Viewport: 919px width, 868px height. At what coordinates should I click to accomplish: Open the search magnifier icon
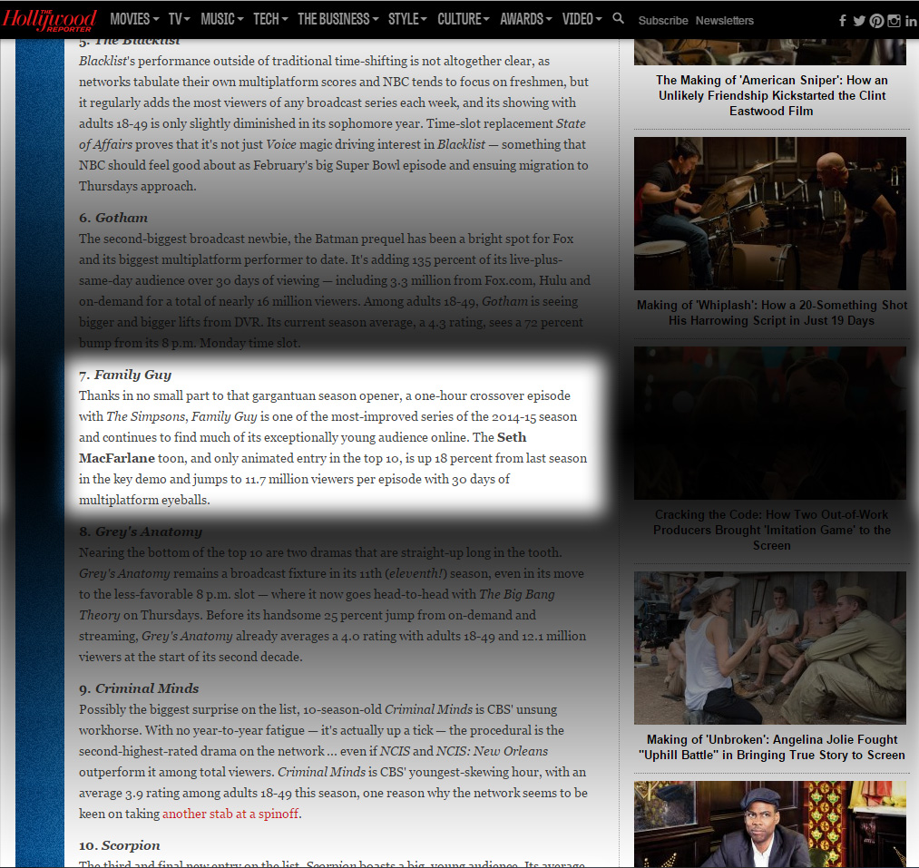click(618, 19)
